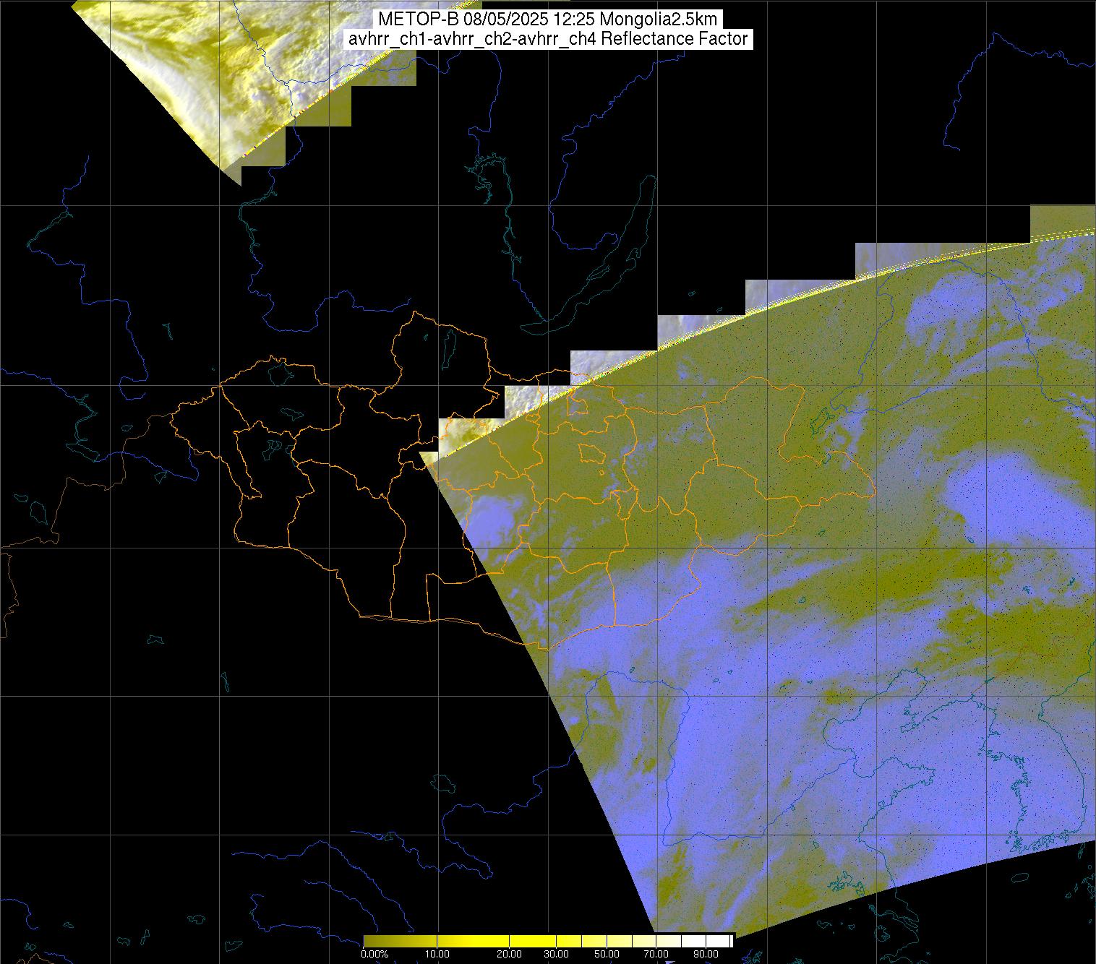The height and width of the screenshot is (964, 1096).
Task: Click the "0.00%" colorbar label
Action: (x=374, y=954)
